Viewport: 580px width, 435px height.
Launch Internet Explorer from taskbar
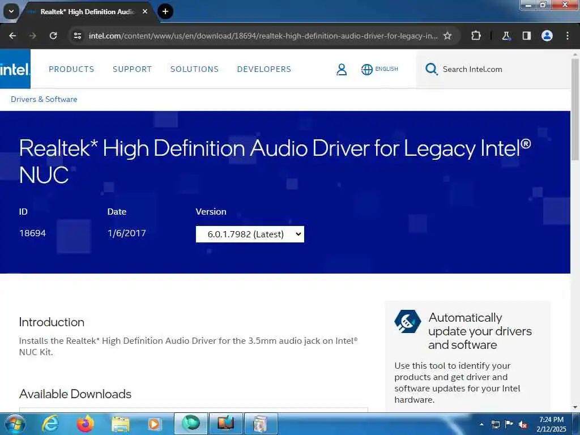50,424
